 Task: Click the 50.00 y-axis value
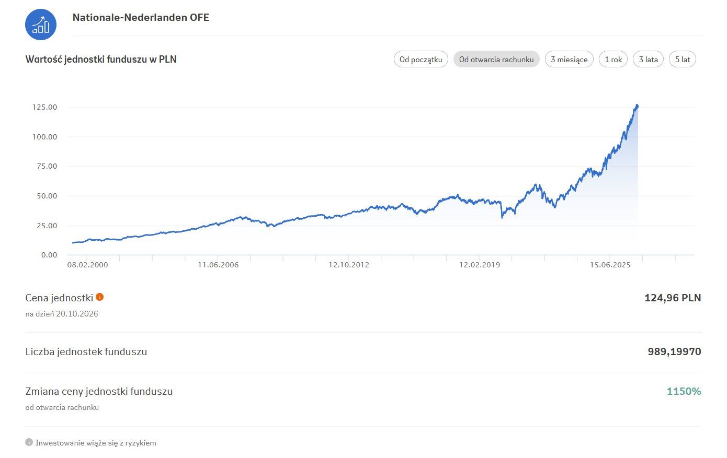coord(47,196)
